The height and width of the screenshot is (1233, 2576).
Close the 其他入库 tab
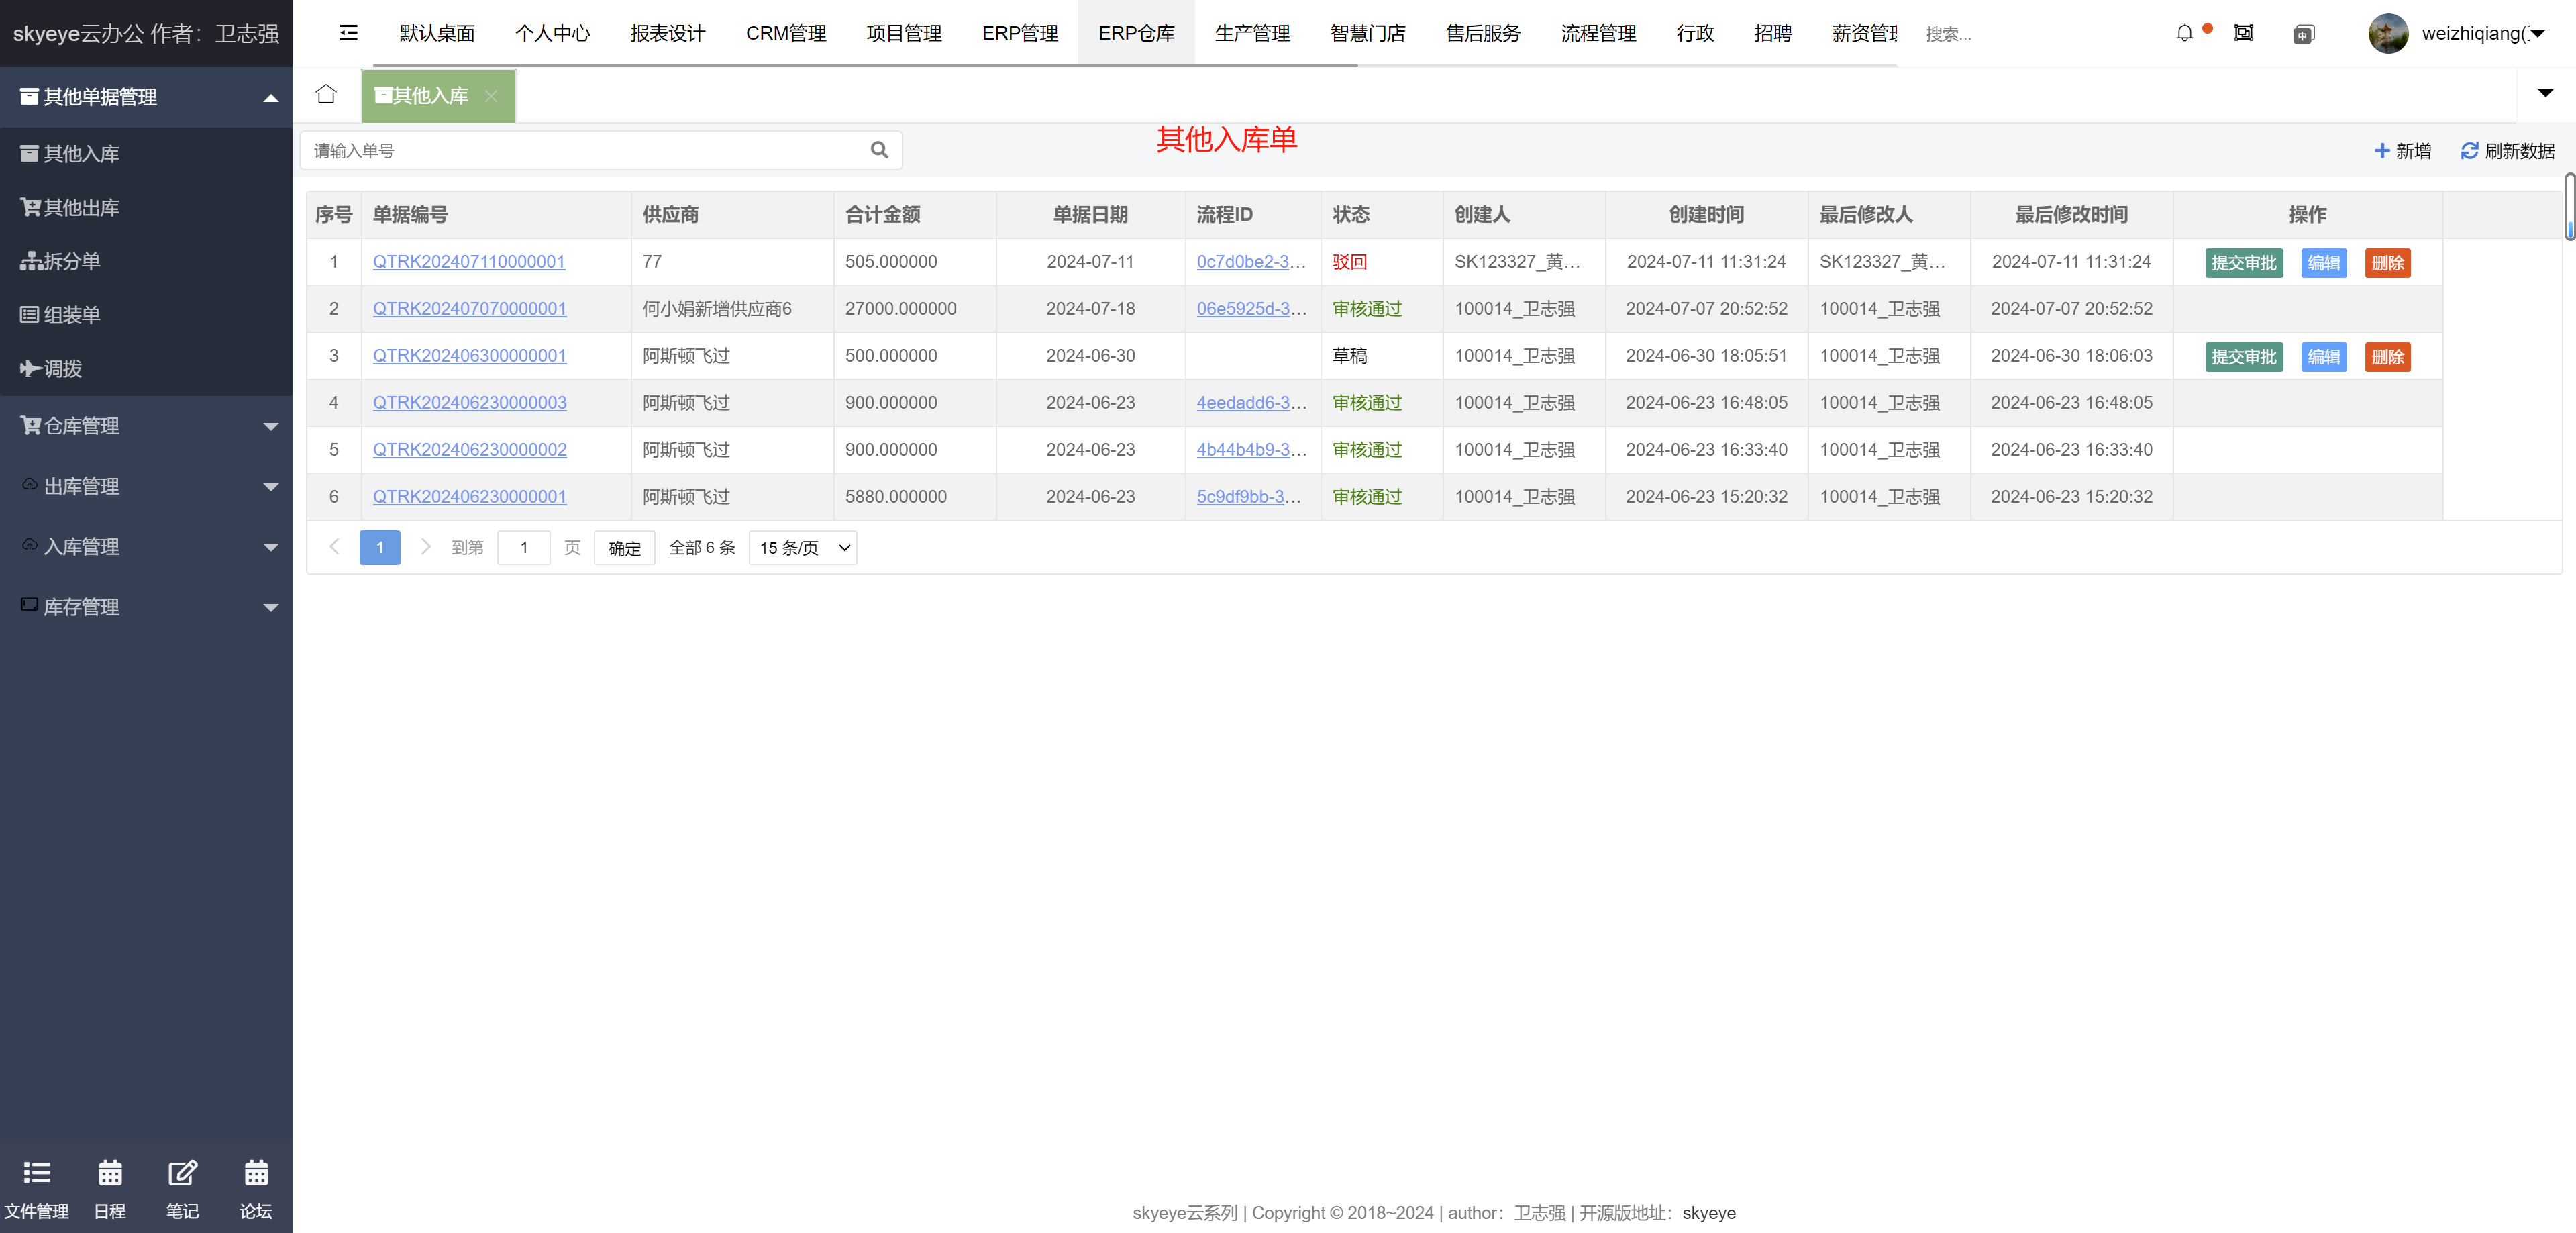[491, 96]
